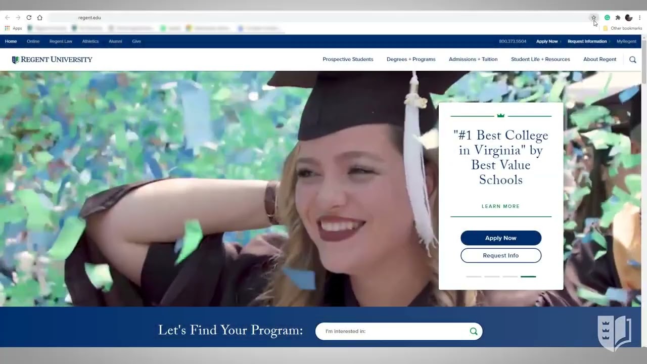Open the Apps shortcut in bookmarks bar
647x364 pixels.
14,28
